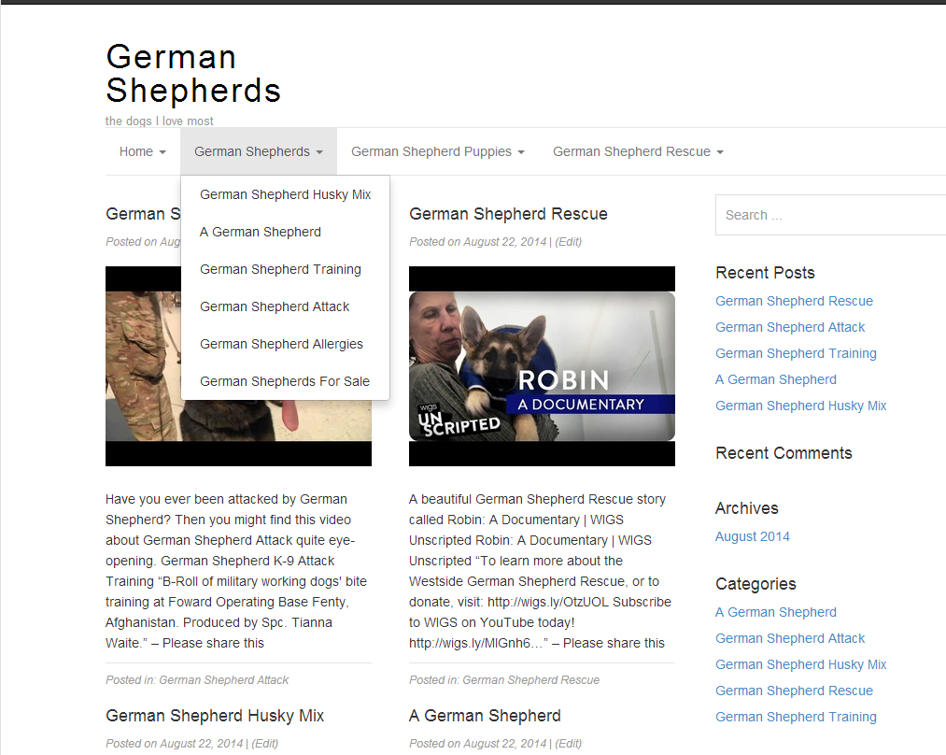Open Recent Posts German Shepherd Attack link

point(790,328)
